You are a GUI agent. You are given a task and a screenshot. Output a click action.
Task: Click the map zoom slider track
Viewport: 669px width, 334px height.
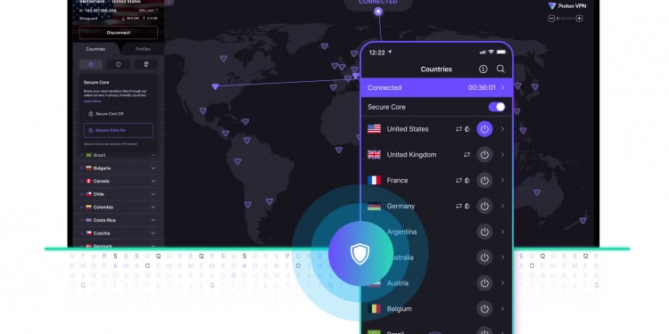[566, 19]
